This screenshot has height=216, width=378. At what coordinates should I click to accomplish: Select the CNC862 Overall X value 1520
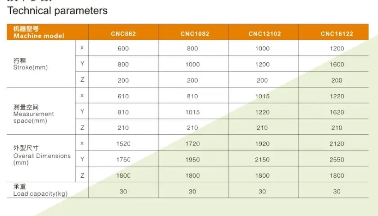pyautogui.click(x=123, y=144)
